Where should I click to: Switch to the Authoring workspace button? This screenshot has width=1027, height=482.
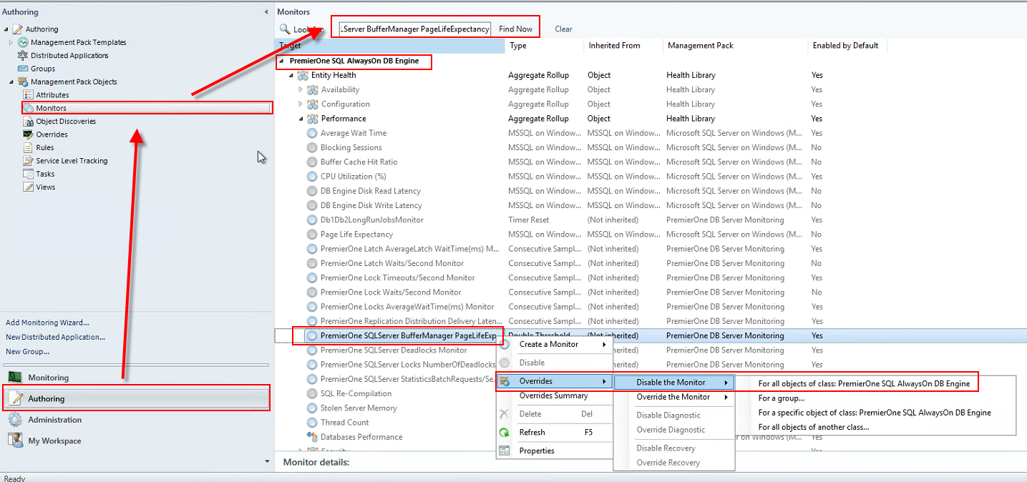136,398
